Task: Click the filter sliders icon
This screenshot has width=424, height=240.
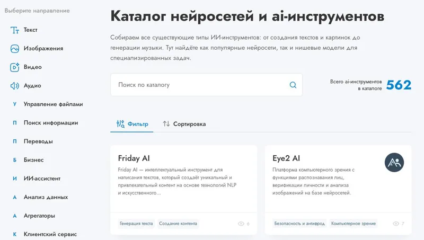Action: pos(120,124)
